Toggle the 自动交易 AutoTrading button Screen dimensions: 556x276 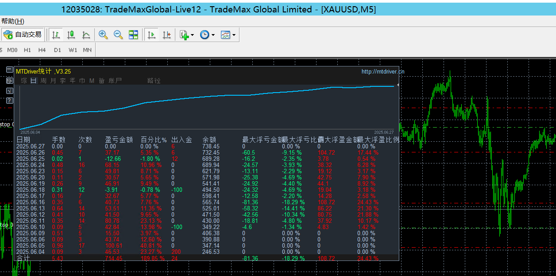[x=23, y=35]
